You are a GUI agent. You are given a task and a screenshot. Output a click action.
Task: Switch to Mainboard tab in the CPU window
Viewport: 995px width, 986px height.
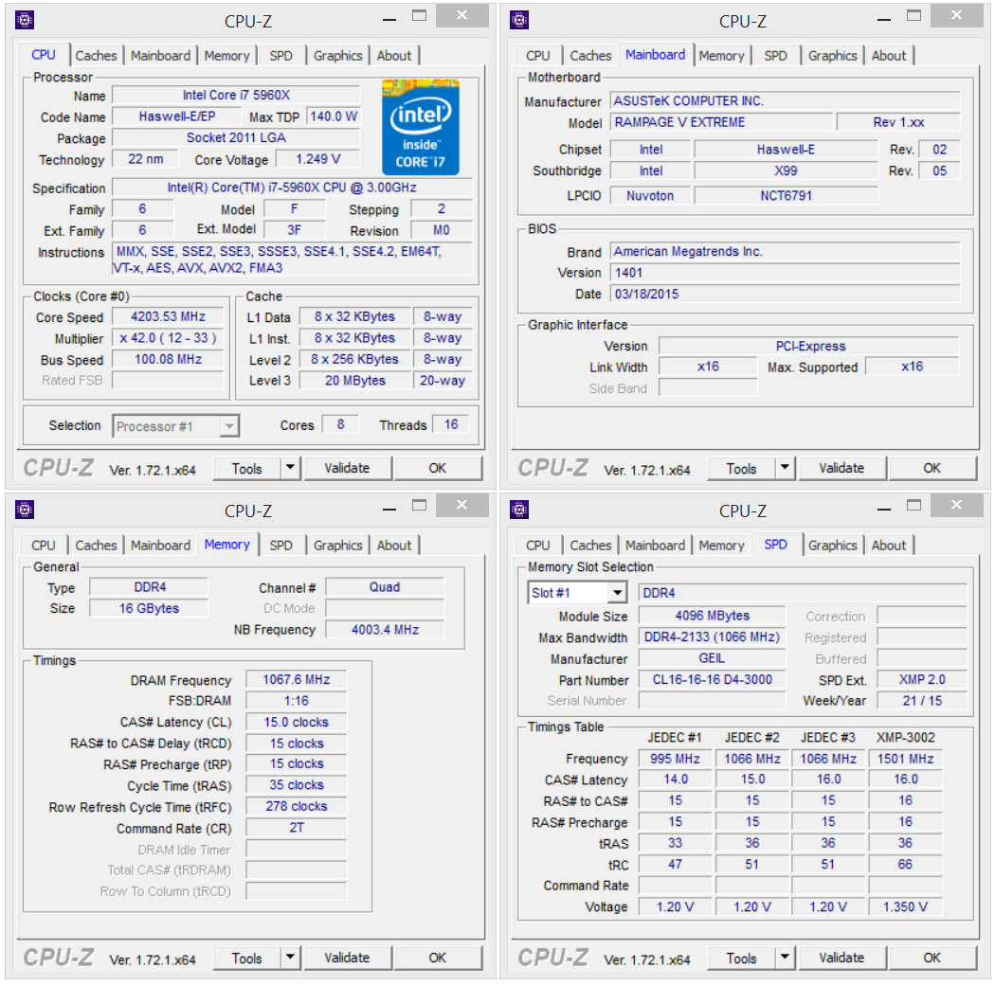click(x=160, y=56)
